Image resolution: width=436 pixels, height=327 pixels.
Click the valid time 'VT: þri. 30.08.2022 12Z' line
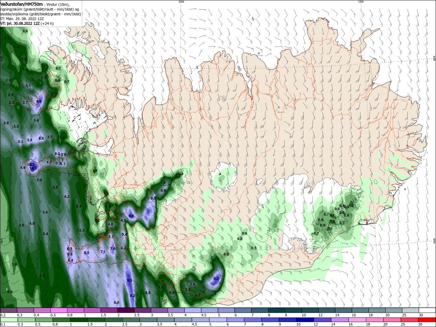(20, 24)
